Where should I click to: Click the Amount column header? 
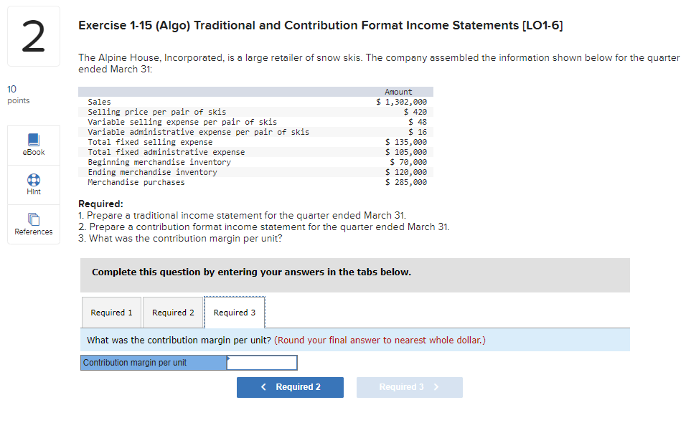(x=398, y=92)
